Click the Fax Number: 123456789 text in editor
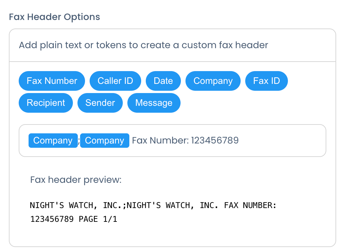This screenshot has height=249, width=346. coord(185,140)
